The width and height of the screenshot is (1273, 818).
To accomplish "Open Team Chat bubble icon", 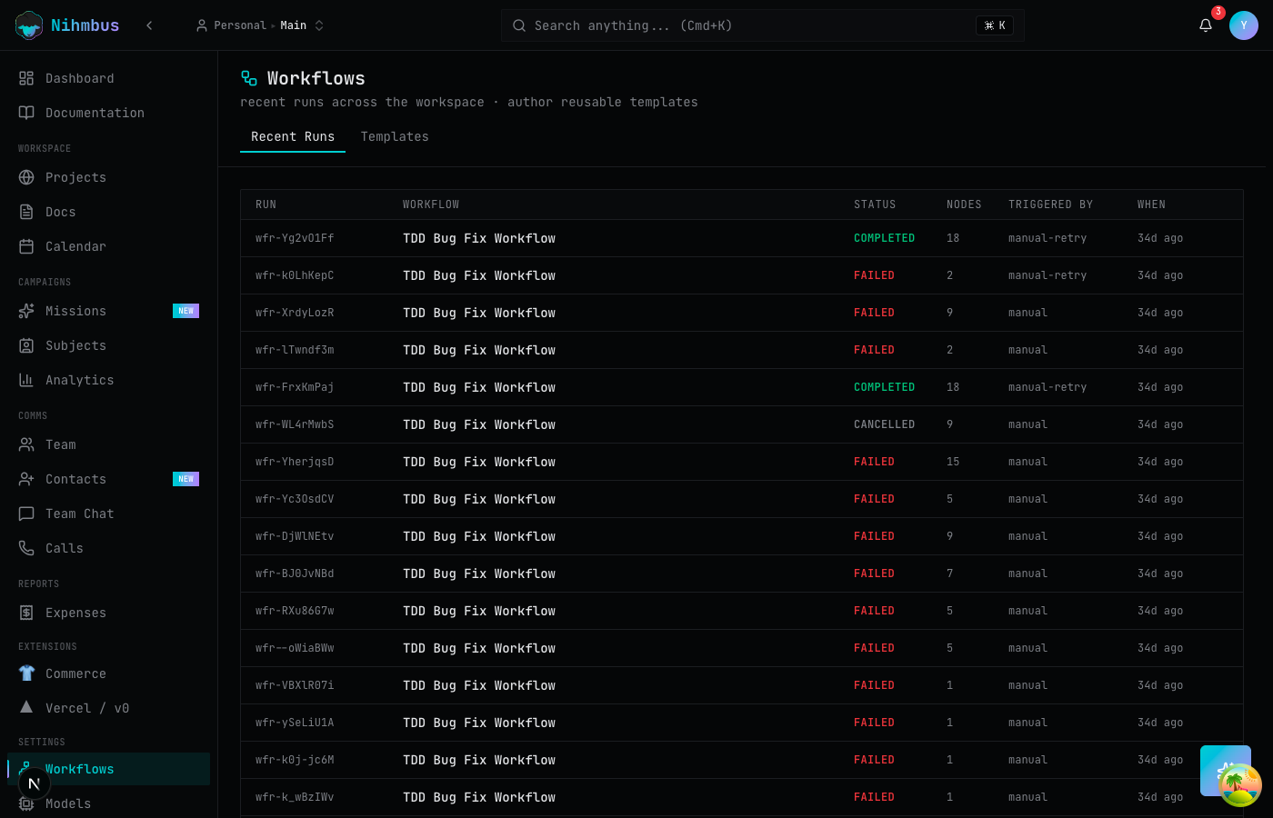I will click(x=26, y=514).
